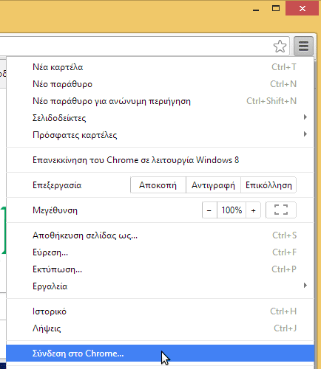Expand the Σελιδοδείκτες submenu

160,118
